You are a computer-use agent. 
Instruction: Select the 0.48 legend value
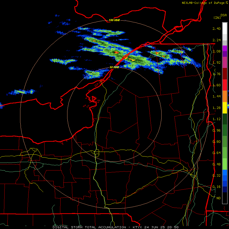coord(217,164)
